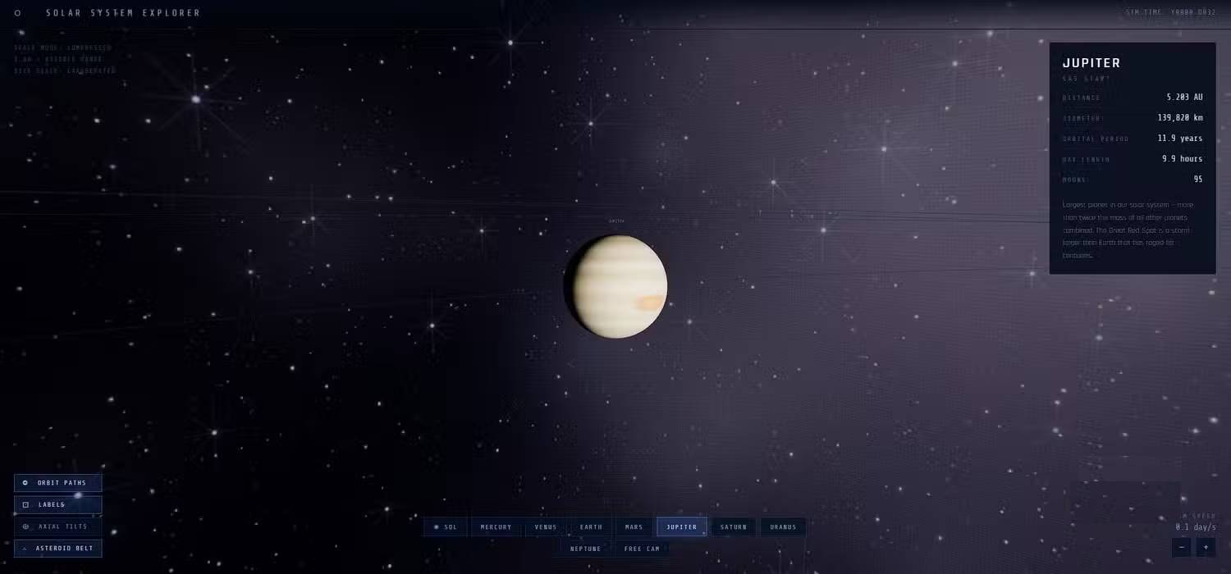This screenshot has height=574, width=1231.
Task: Jump to Venus
Action: (546, 527)
